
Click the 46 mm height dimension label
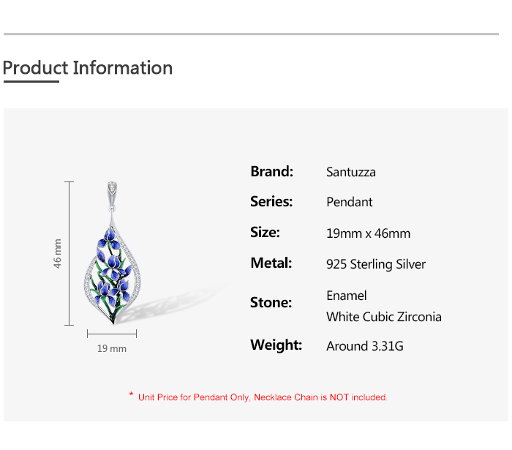click(58, 253)
